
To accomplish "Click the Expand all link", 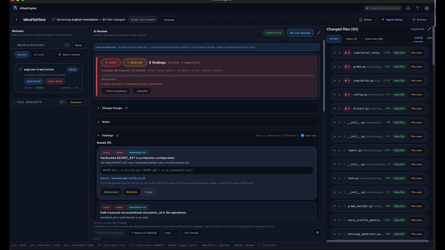I will pyautogui.click(x=418, y=29).
